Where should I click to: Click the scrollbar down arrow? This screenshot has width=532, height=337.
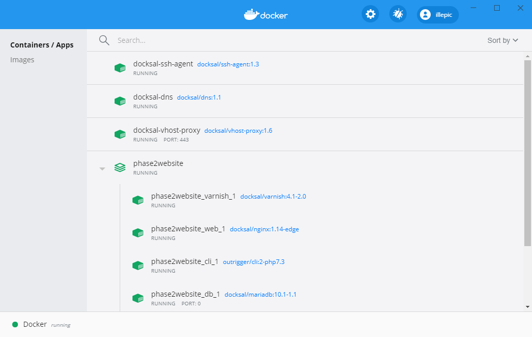point(527,307)
